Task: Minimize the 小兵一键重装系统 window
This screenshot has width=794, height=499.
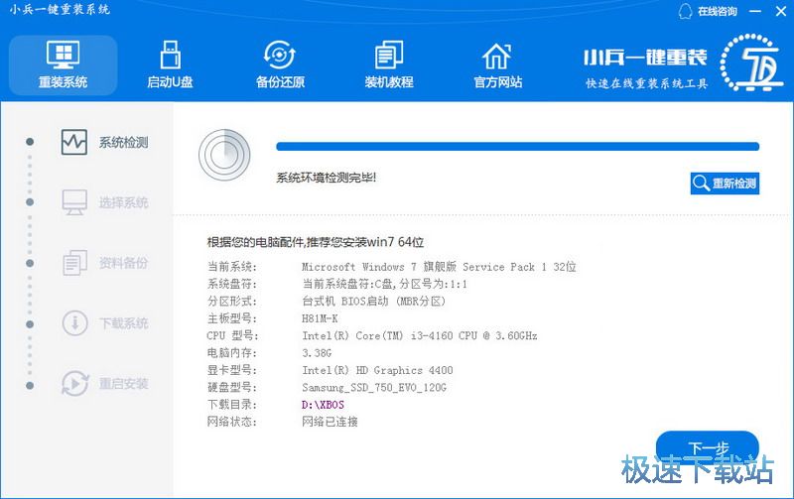Action: pos(755,11)
